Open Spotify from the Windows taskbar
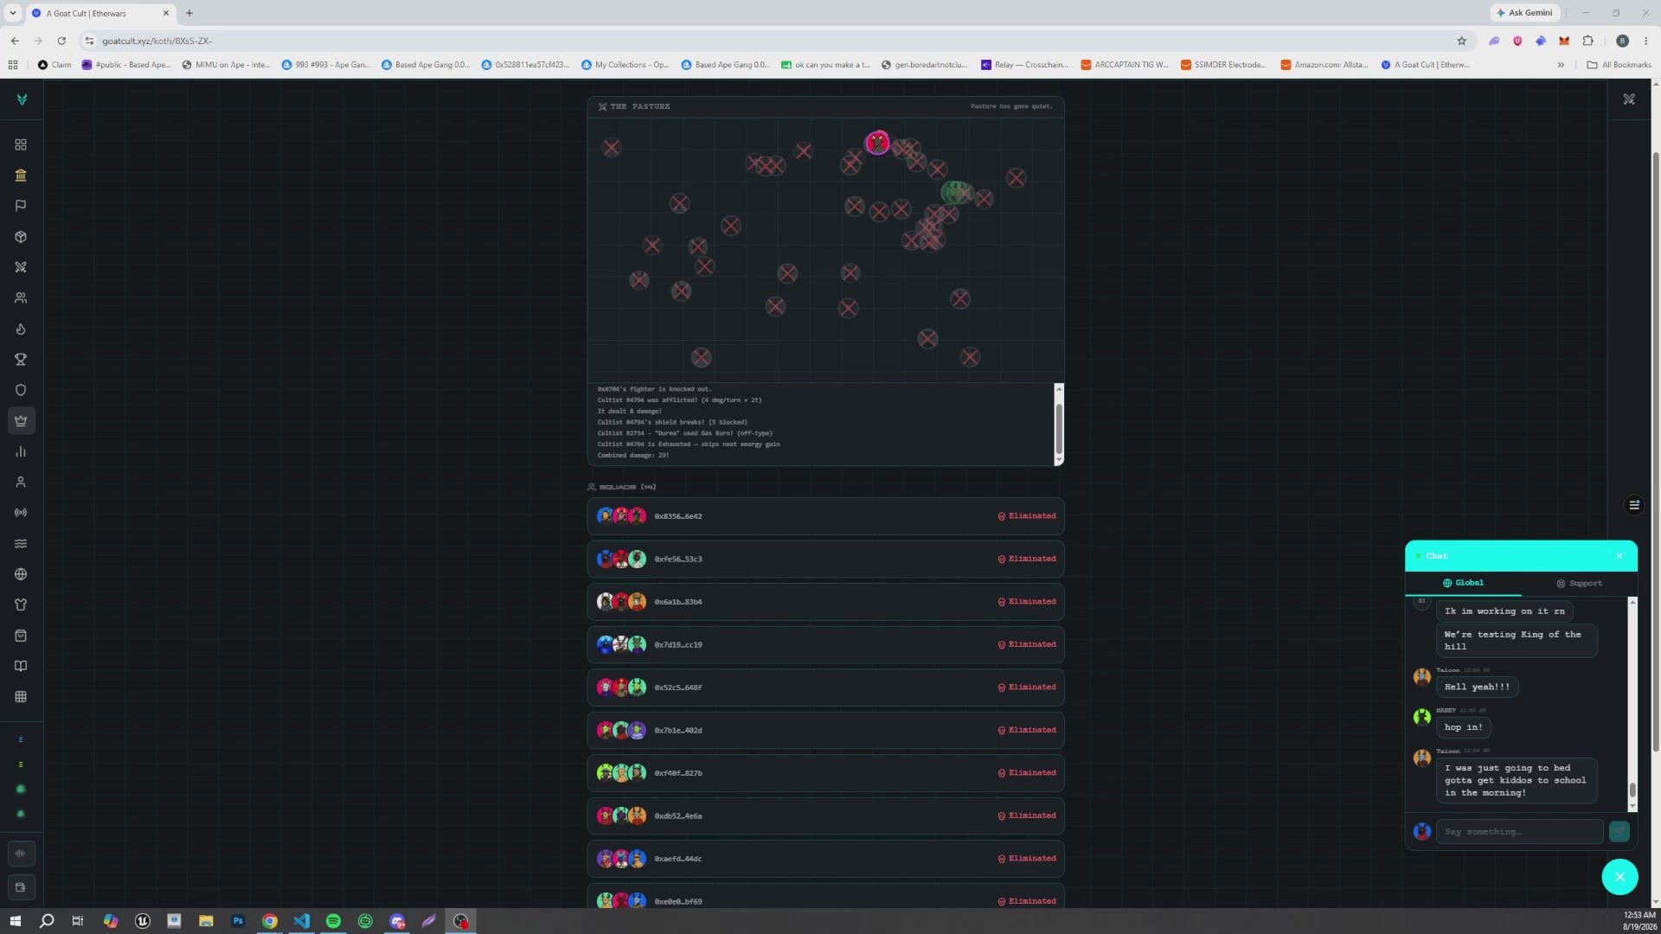 pos(333,921)
